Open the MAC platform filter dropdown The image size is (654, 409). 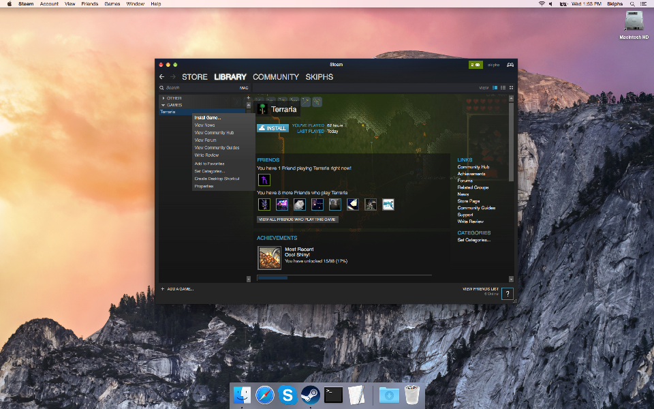[x=244, y=88]
